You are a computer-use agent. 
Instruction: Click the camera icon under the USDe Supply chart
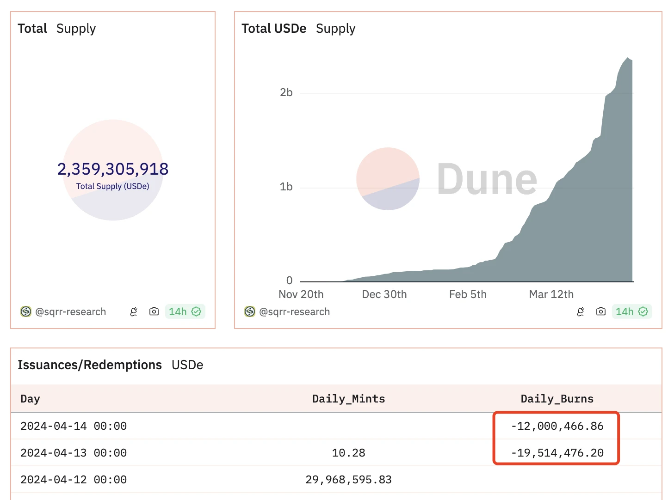point(601,312)
